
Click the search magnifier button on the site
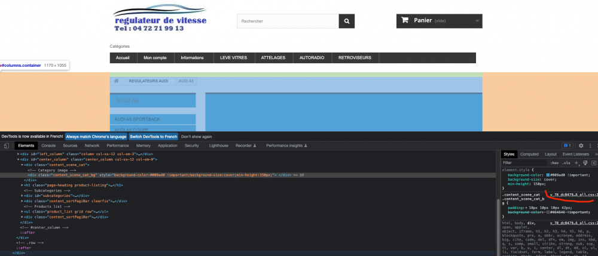tap(347, 21)
